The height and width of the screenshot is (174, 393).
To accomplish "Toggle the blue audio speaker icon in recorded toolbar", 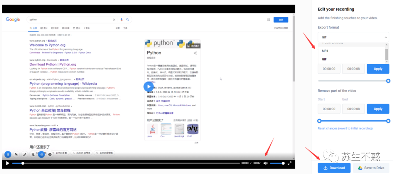I will click(41, 154).
